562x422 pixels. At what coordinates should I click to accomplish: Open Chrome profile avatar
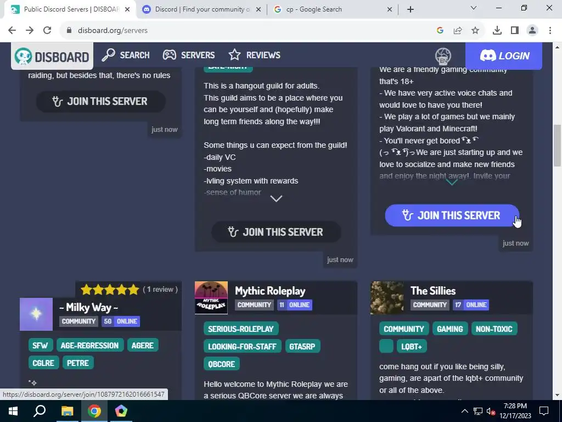pyautogui.click(x=532, y=31)
